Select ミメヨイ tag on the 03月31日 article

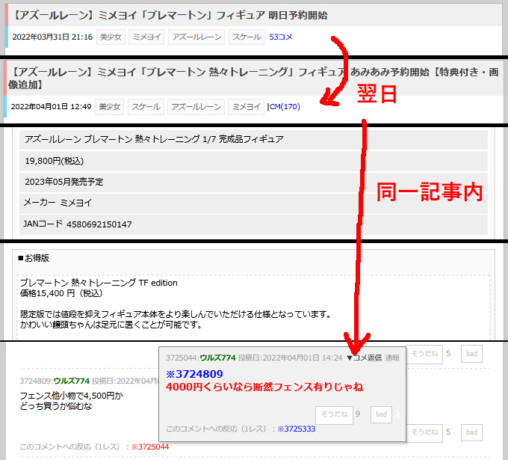tap(146, 37)
